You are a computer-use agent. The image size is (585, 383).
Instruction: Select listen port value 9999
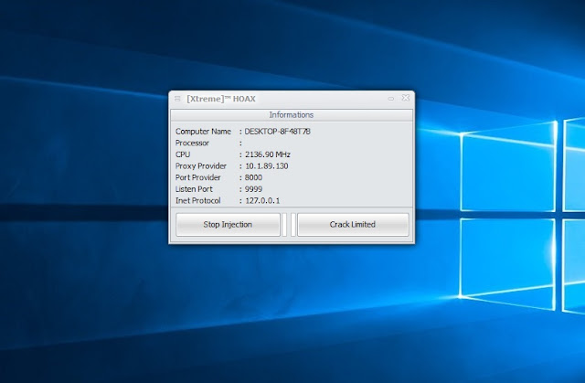coord(253,189)
